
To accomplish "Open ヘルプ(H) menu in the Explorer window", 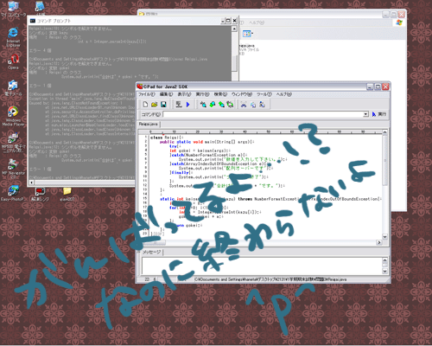I will (257, 22).
